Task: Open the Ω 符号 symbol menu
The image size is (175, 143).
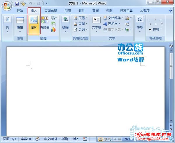Action: [x=140, y=25]
